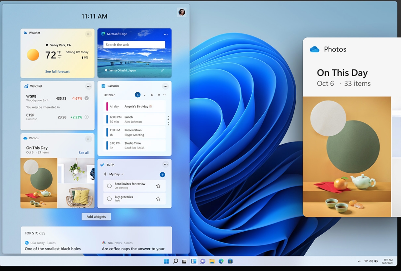Viewport: 401px width, 271px height.
Task: Star the Buy groceries task
Action: (158, 199)
